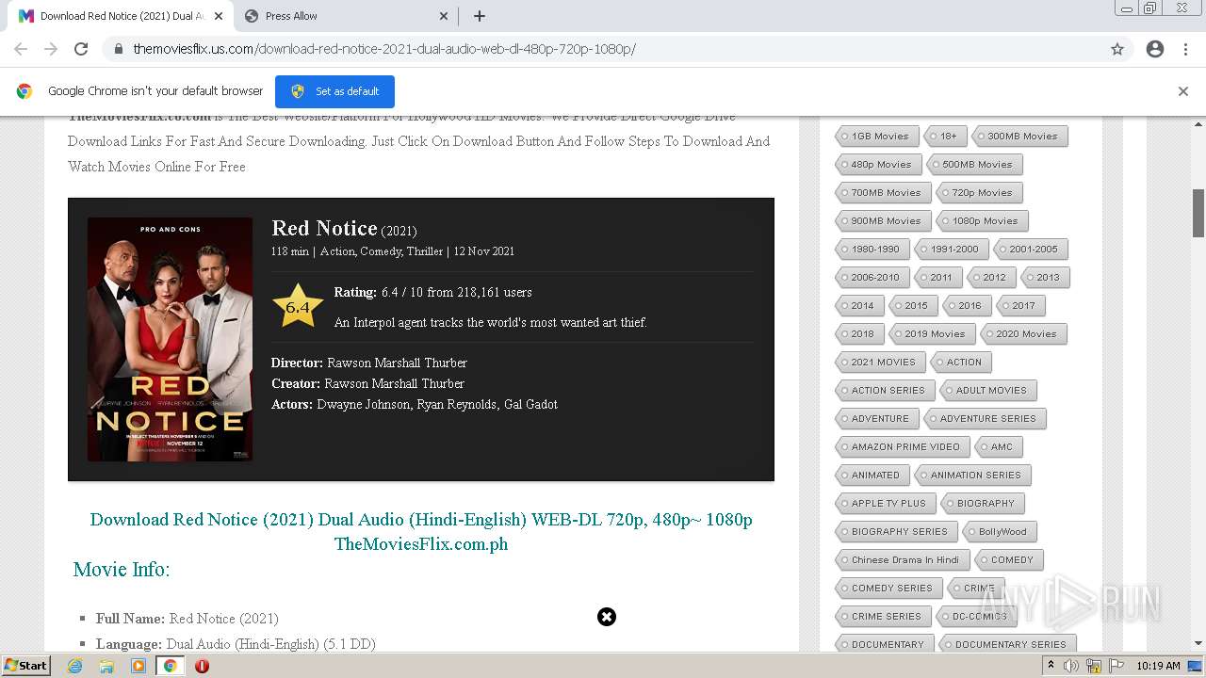Image resolution: width=1206 pixels, height=678 pixels.
Task: Browse the AMAZON PRIME VIDEO tag
Action: click(x=901, y=447)
